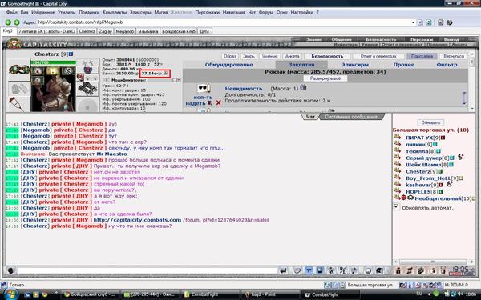This screenshot has width=481, height=300.
Task: Click the Chesterz info icon beside level
Action: tap(71, 54)
